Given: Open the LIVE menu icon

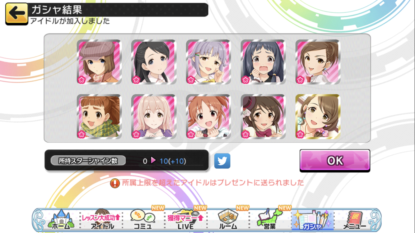Looking at the screenshot, I should click(185, 219).
